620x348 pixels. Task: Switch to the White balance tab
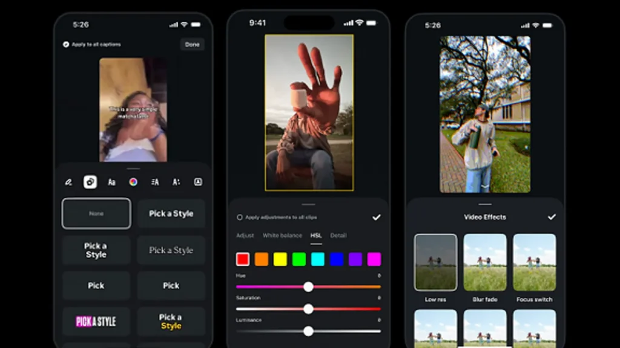(x=282, y=236)
